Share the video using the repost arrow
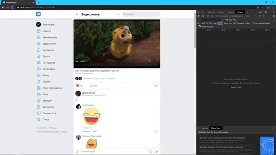This screenshot has width=276, height=155. tap(92, 86)
